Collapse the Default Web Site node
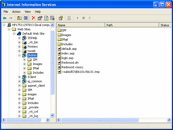This screenshot has height=130, width=173. pos(14,34)
